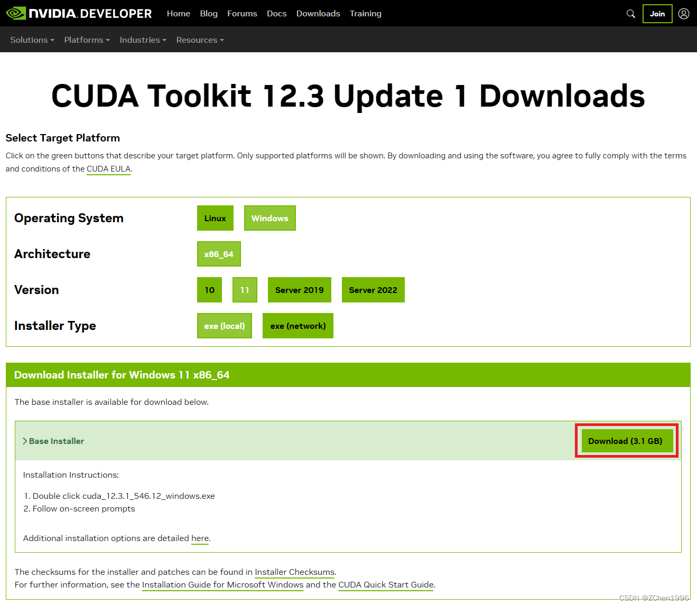Click 'Double click cuda_12.3.1_546.12_windows.exe' instruction

tap(124, 496)
